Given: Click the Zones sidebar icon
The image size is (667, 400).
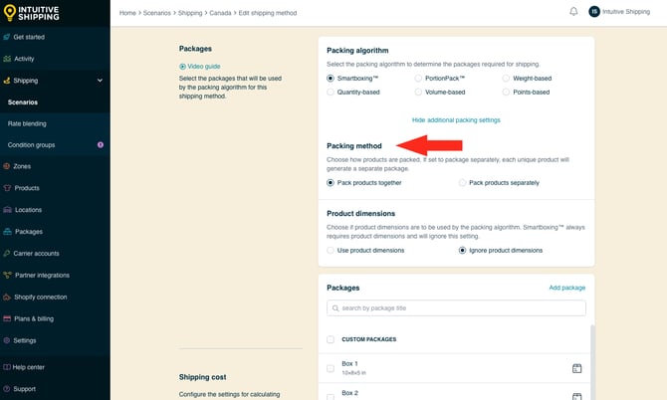Looking at the screenshot, I should pos(7,166).
